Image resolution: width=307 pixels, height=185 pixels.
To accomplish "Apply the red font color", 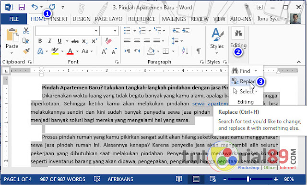I will 70,51.
